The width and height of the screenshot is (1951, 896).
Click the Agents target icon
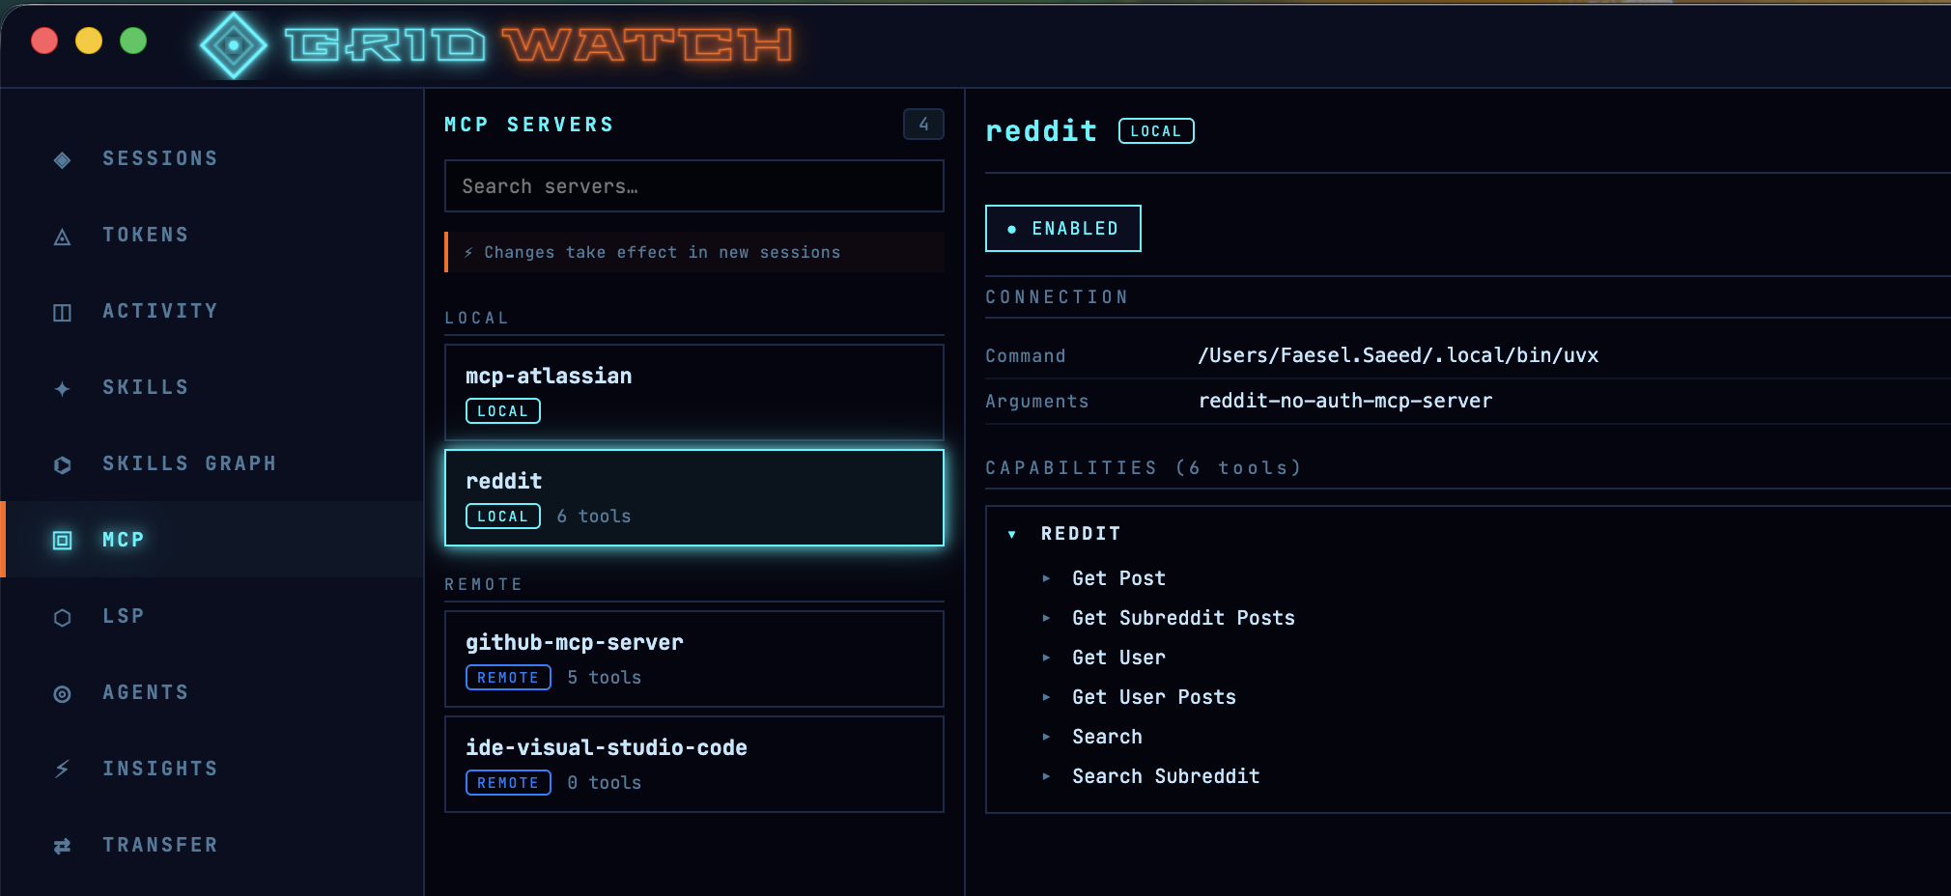[x=62, y=693]
